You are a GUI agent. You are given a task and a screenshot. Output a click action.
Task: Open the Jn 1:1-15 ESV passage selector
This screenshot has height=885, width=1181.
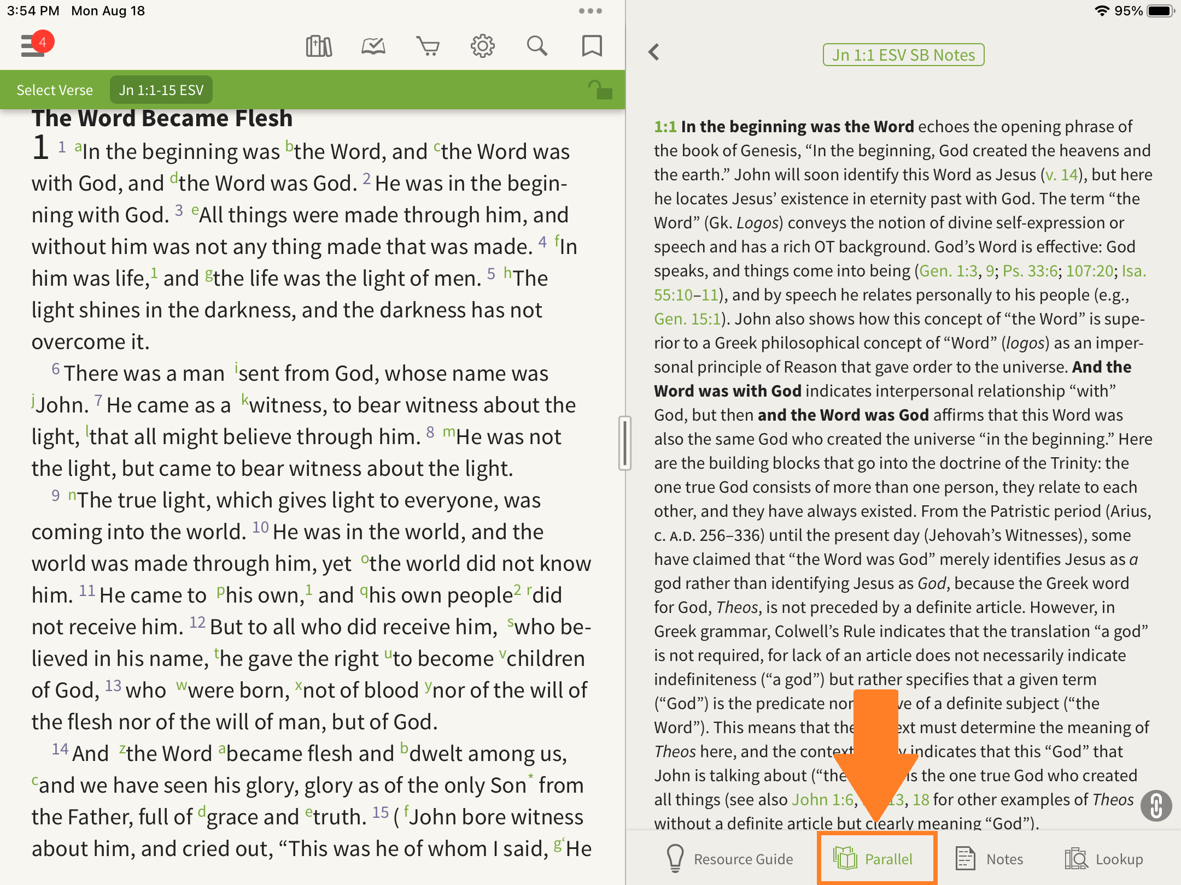161,90
